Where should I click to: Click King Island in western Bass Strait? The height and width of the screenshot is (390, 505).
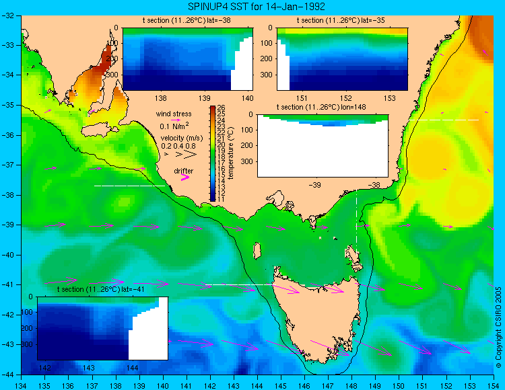click(x=257, y=251)
